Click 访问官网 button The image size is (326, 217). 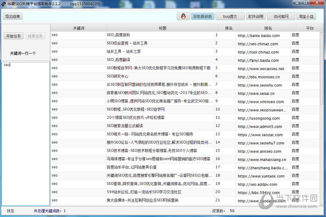281,16
